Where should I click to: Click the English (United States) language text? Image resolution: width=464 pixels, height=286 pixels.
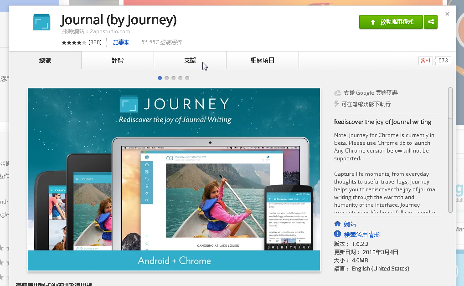[x=380, y=269]
